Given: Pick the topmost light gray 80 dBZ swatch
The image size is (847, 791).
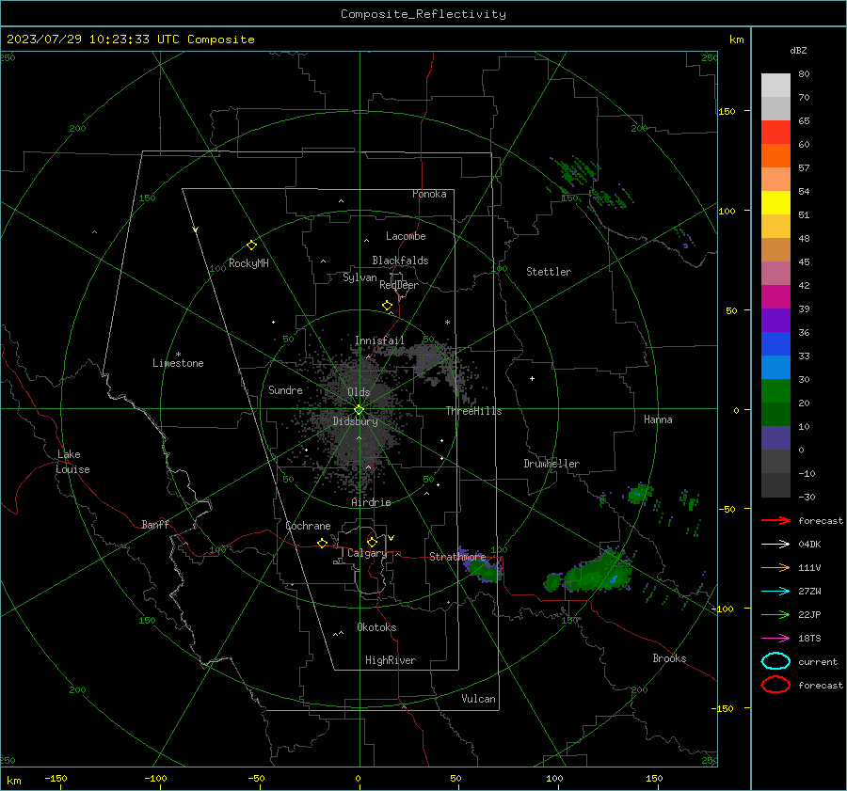Looking at the screenshot, I should 775,86.
